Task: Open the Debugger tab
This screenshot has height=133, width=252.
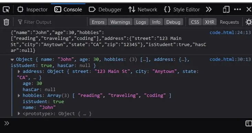Action: (x=105, y=10)
